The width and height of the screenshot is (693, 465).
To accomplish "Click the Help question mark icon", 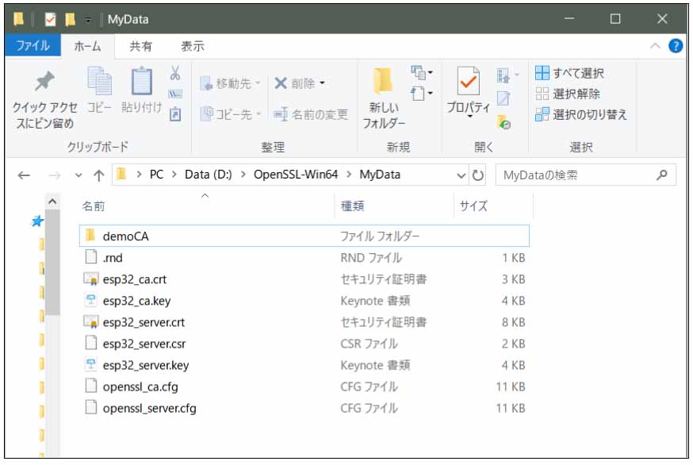I will point(676,46).
